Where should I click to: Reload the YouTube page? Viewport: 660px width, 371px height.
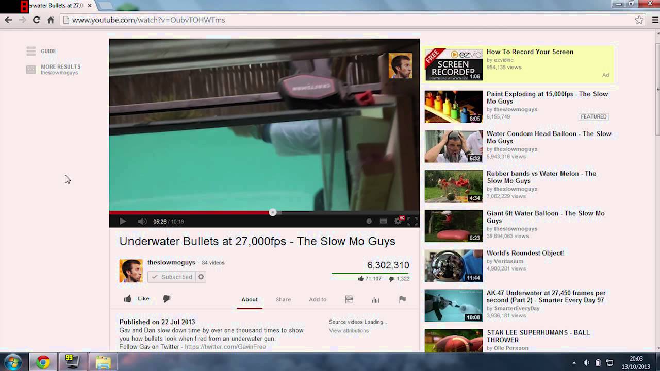(36, 20)
